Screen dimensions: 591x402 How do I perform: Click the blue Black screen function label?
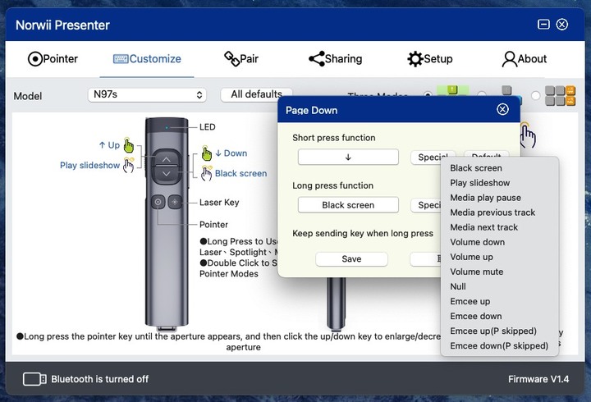[x=241, y=173]
